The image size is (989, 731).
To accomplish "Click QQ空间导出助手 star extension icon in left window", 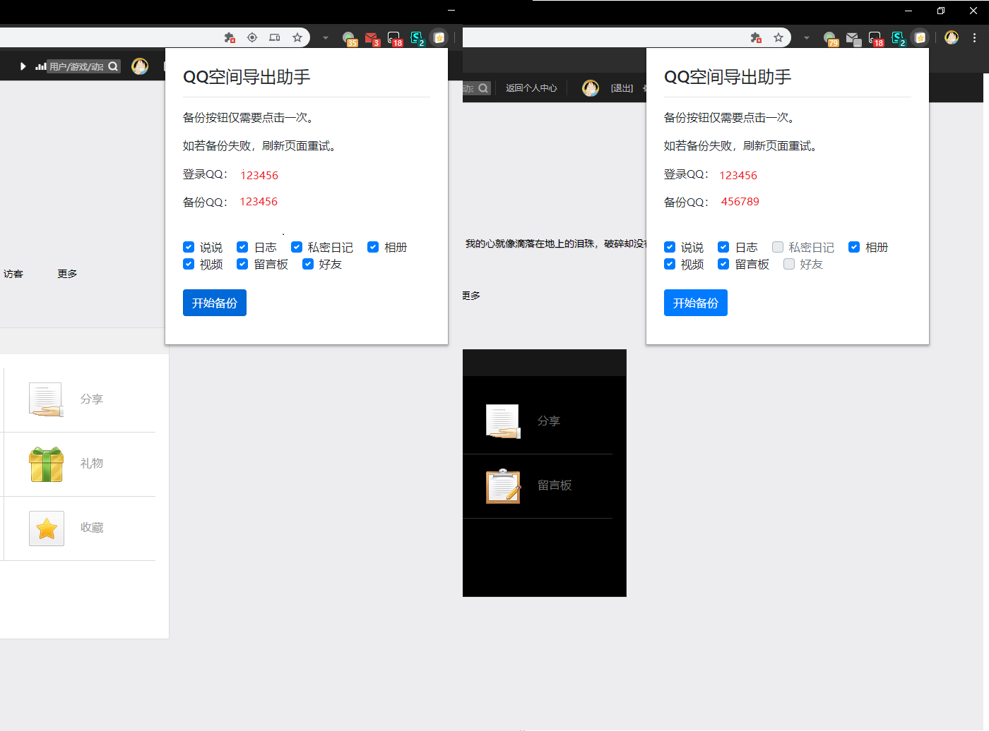I will click(439, 37).
